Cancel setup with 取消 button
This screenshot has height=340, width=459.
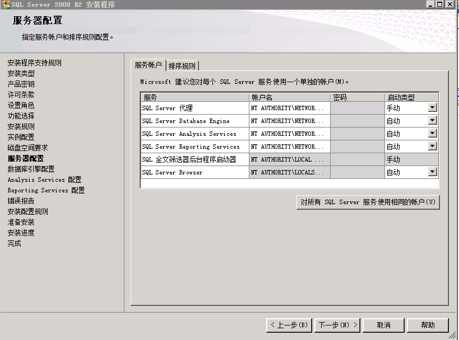(x=383, y=325)
